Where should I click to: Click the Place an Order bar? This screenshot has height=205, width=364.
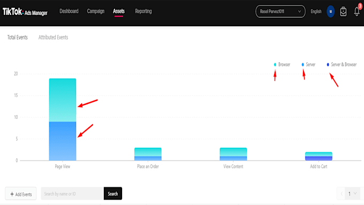148,154
